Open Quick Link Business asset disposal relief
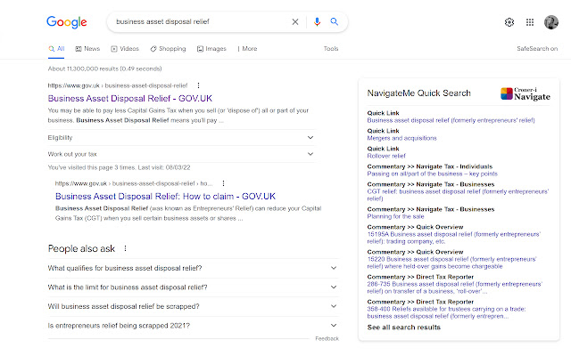 (451, 120)
